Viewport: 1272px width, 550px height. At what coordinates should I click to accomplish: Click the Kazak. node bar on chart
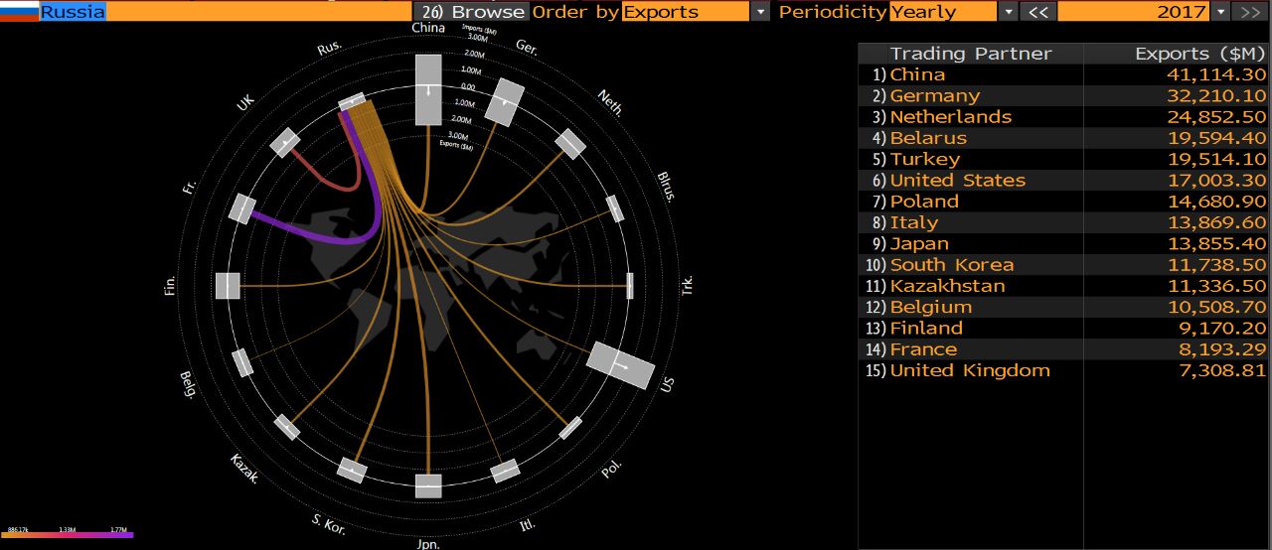coord(287,427)
